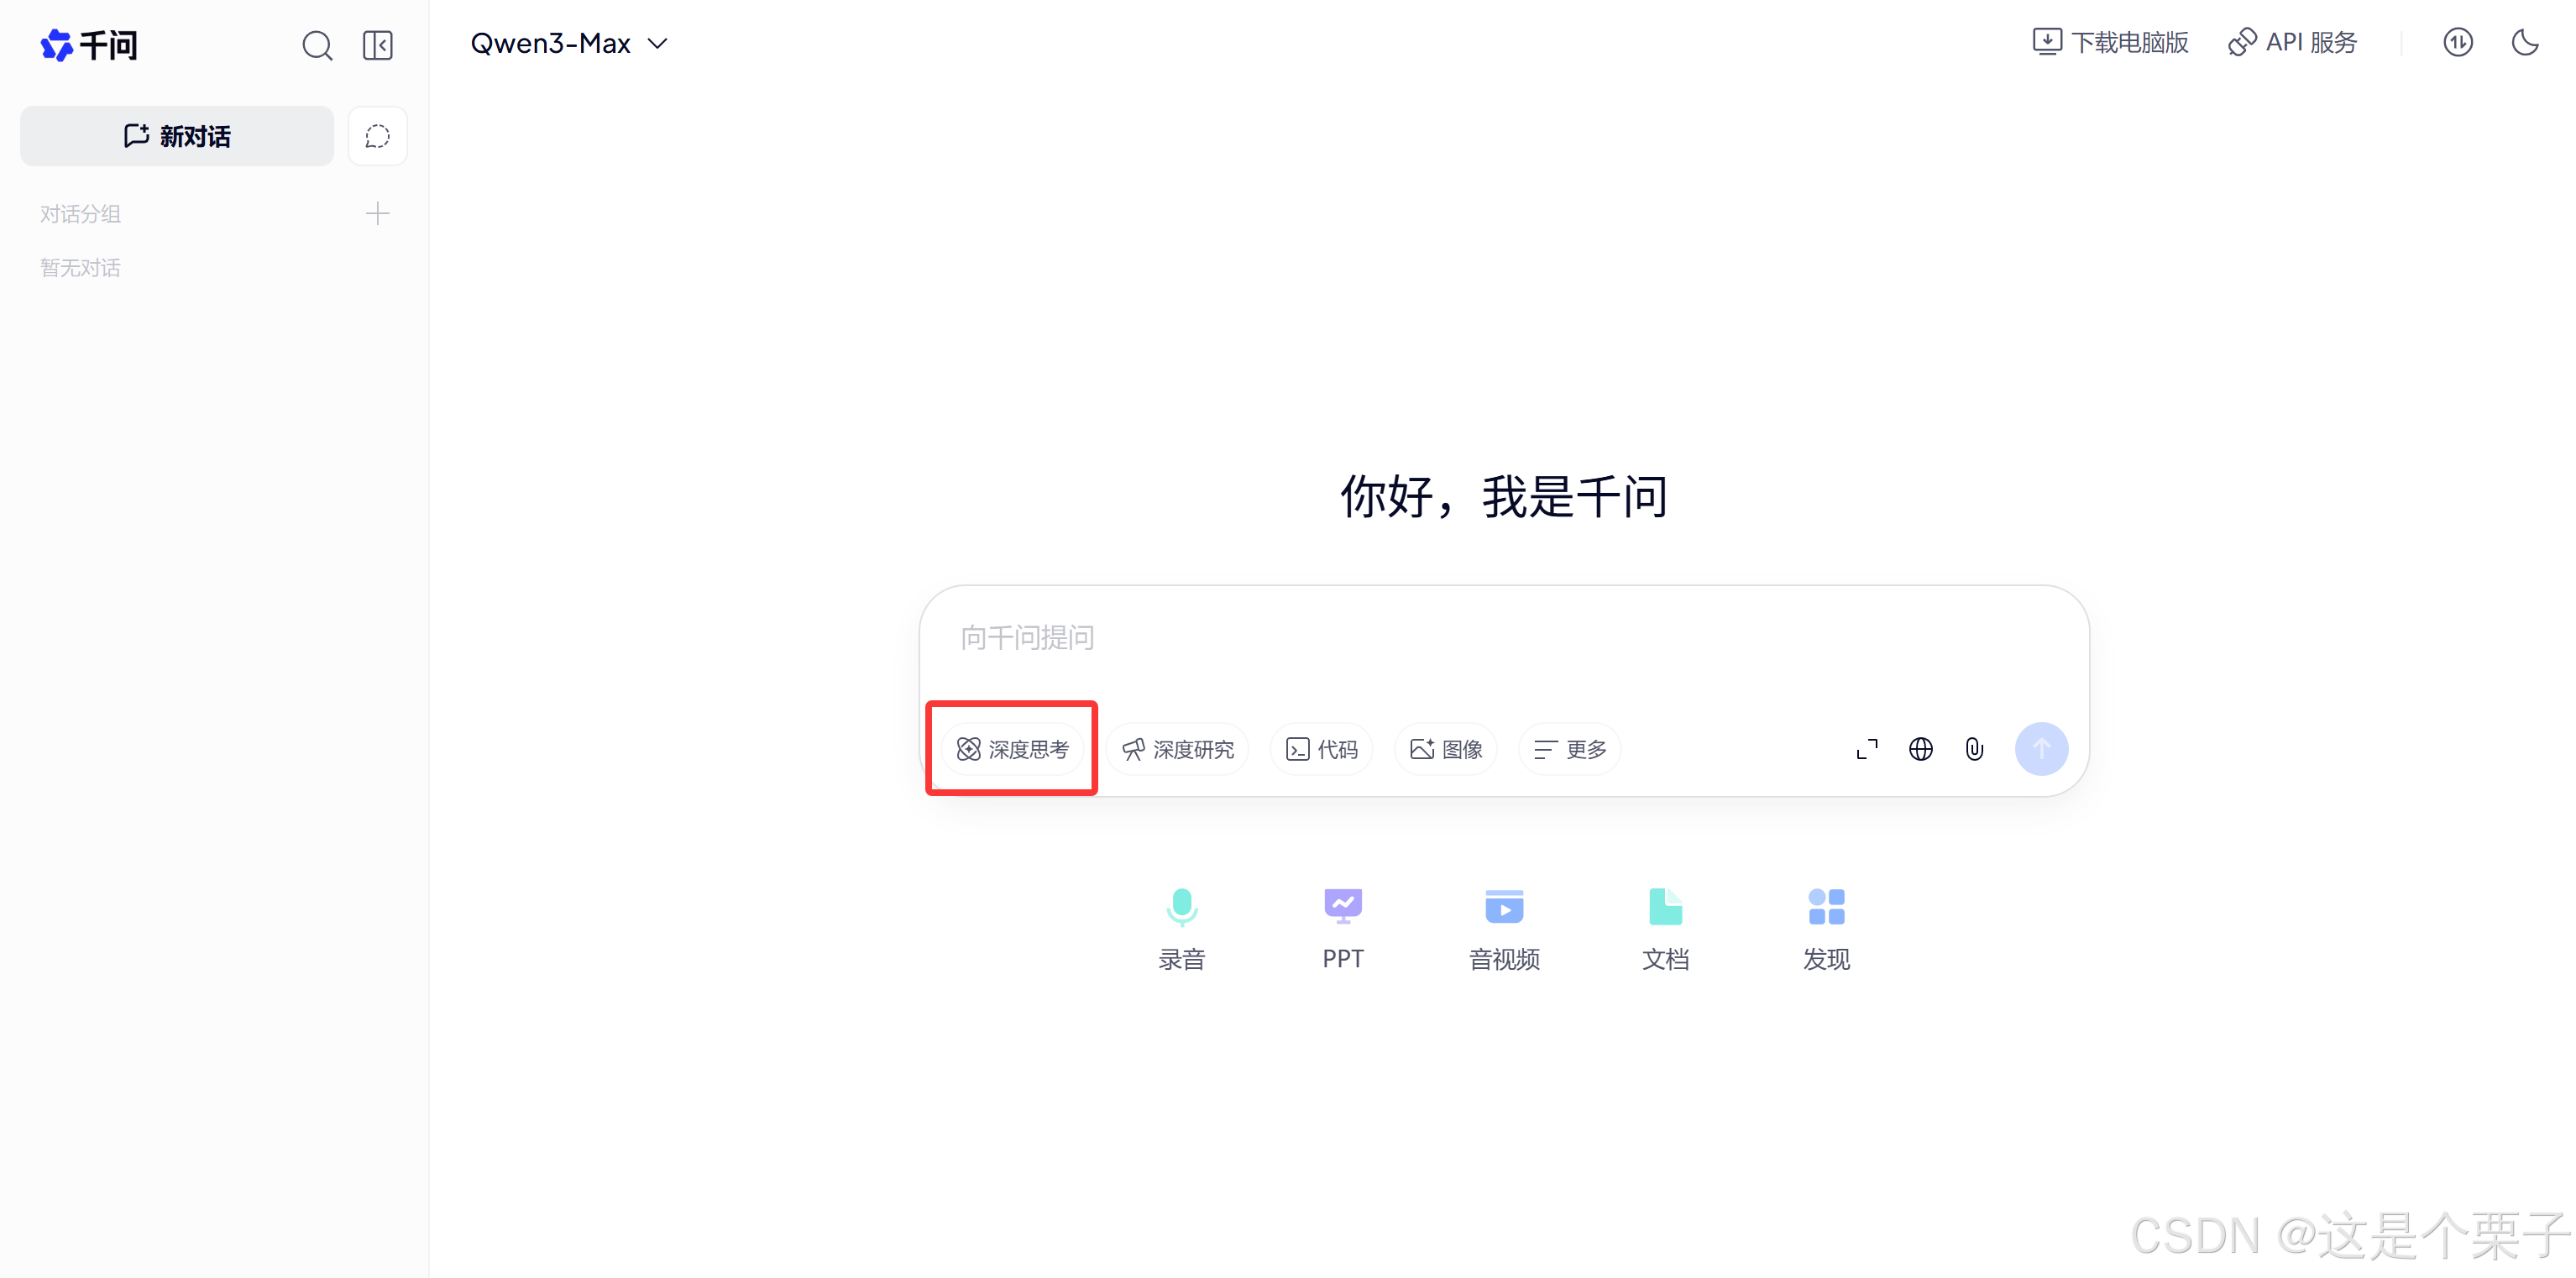Collapse the sidebar panel
2576x1278 pixels.
pos(378,45)
